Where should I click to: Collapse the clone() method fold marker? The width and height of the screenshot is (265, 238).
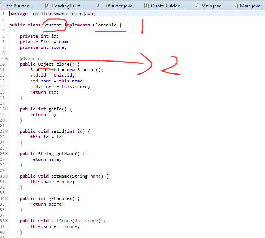[6, 59]
